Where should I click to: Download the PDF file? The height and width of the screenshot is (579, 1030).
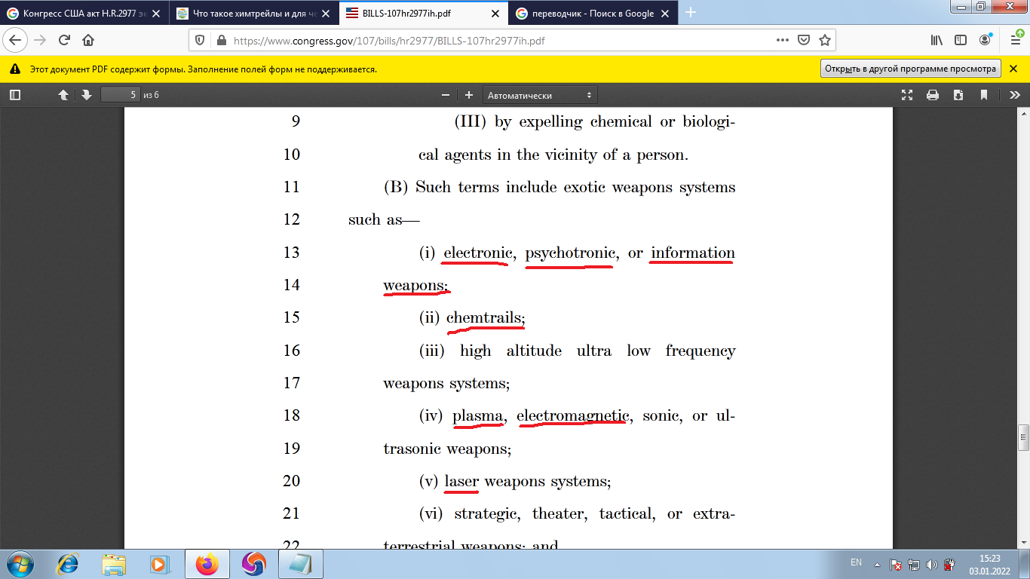coord(958,95)
